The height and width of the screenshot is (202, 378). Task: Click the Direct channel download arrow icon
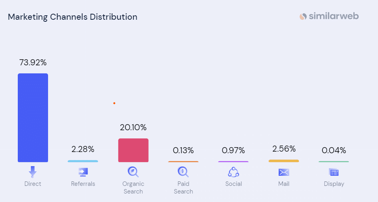[x=33, y=172]
